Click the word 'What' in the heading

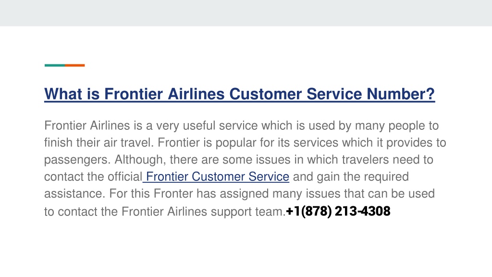63,94
